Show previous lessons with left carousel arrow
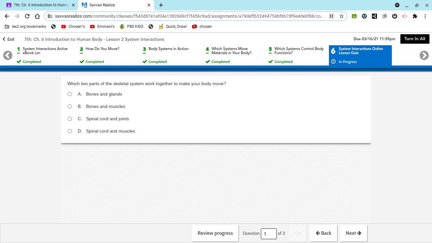Screen dimensions: 432x243 click(8, 55)
